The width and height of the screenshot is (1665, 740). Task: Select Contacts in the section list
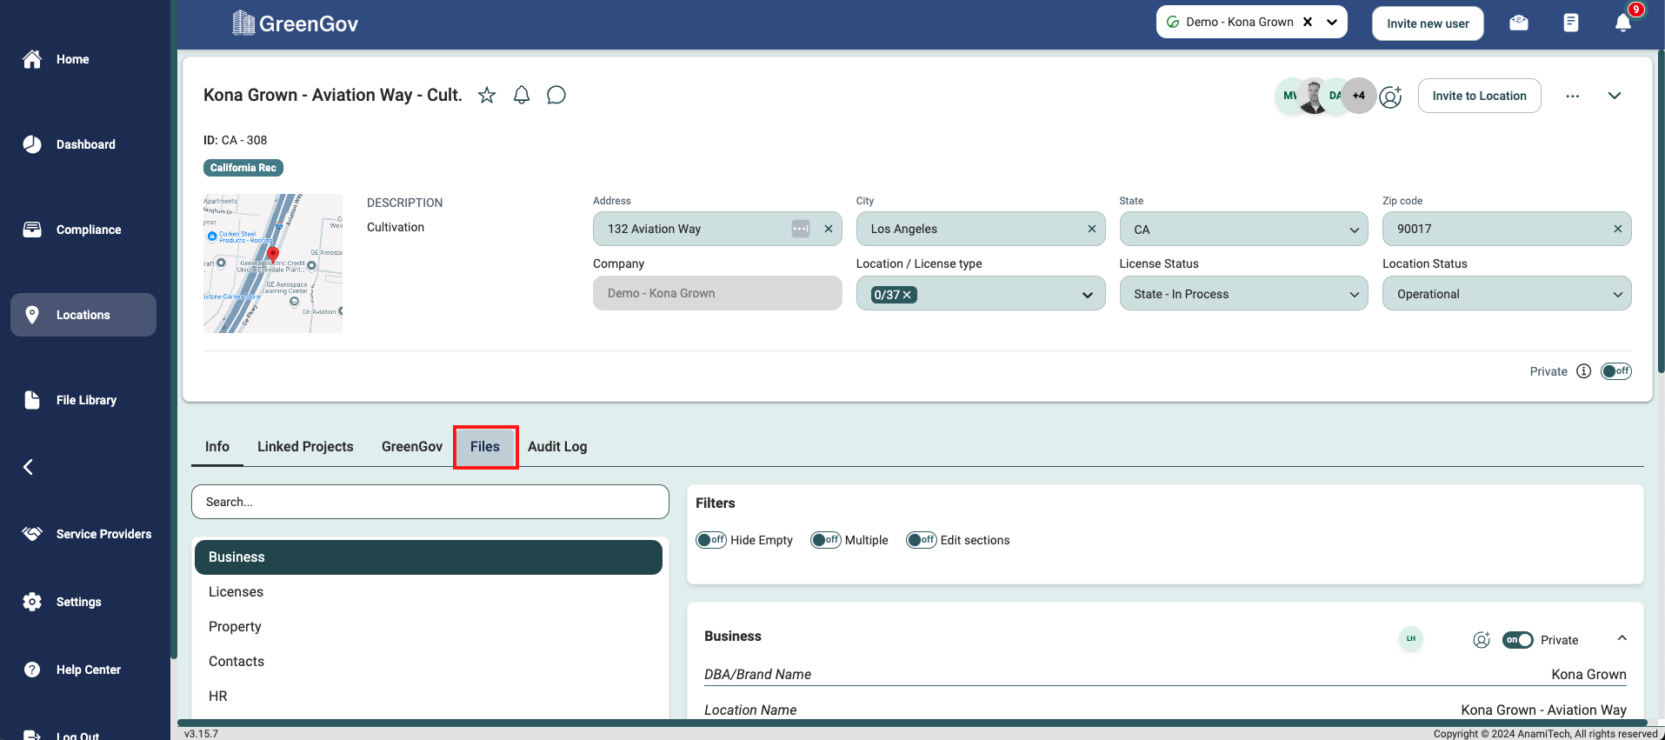pyautogui.click(x=429, y=662)
